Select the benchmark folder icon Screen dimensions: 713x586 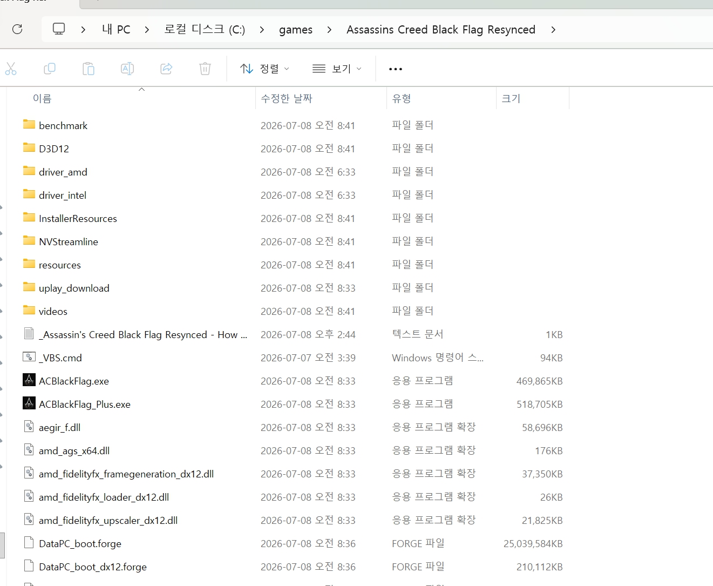pyautogui.click(x=29, y=124)
